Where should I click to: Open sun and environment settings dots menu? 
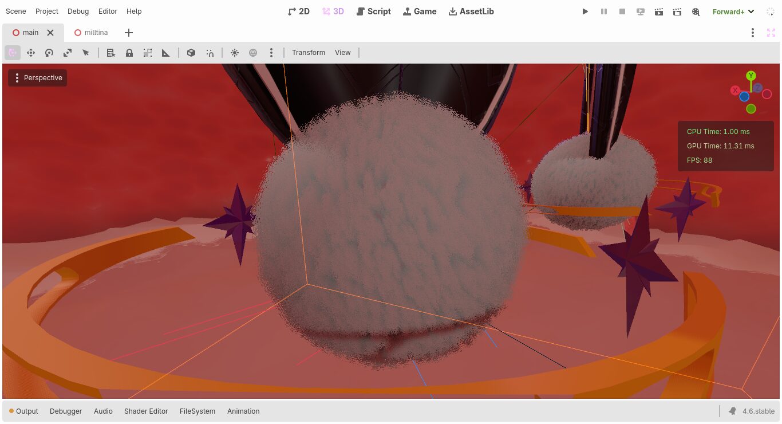pos(271,53)
